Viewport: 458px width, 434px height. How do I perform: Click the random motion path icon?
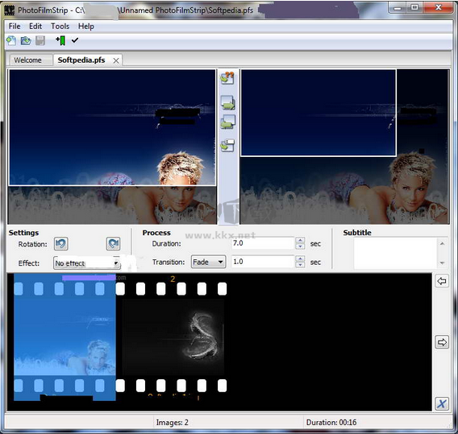(x=227, y=78)
